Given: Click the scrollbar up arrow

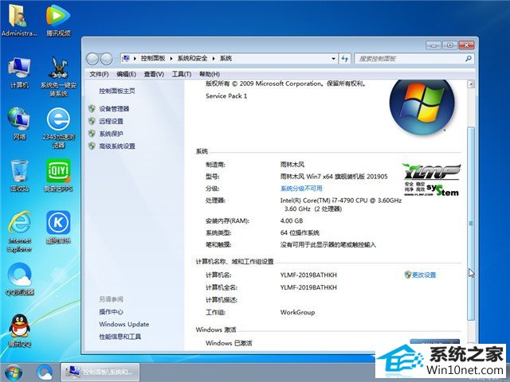Looking at the screenshot, I should coord(471,84).
